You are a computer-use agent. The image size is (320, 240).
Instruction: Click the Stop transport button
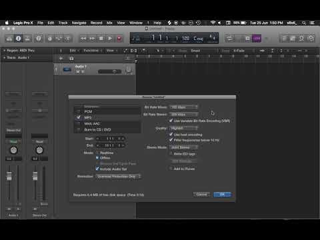tap(101, 39)
